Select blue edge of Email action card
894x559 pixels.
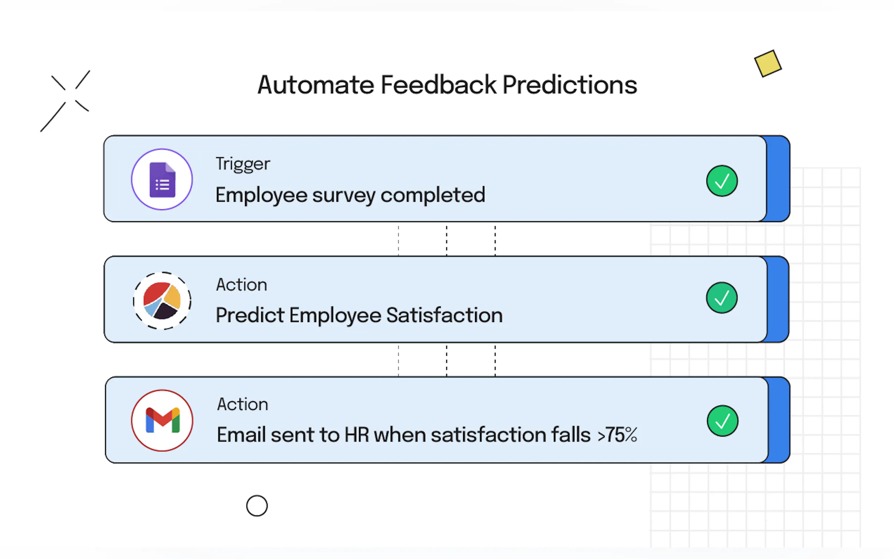(779, 420)
